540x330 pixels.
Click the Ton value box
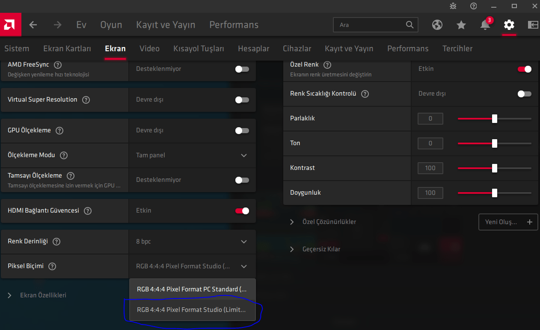pos(430,143)
